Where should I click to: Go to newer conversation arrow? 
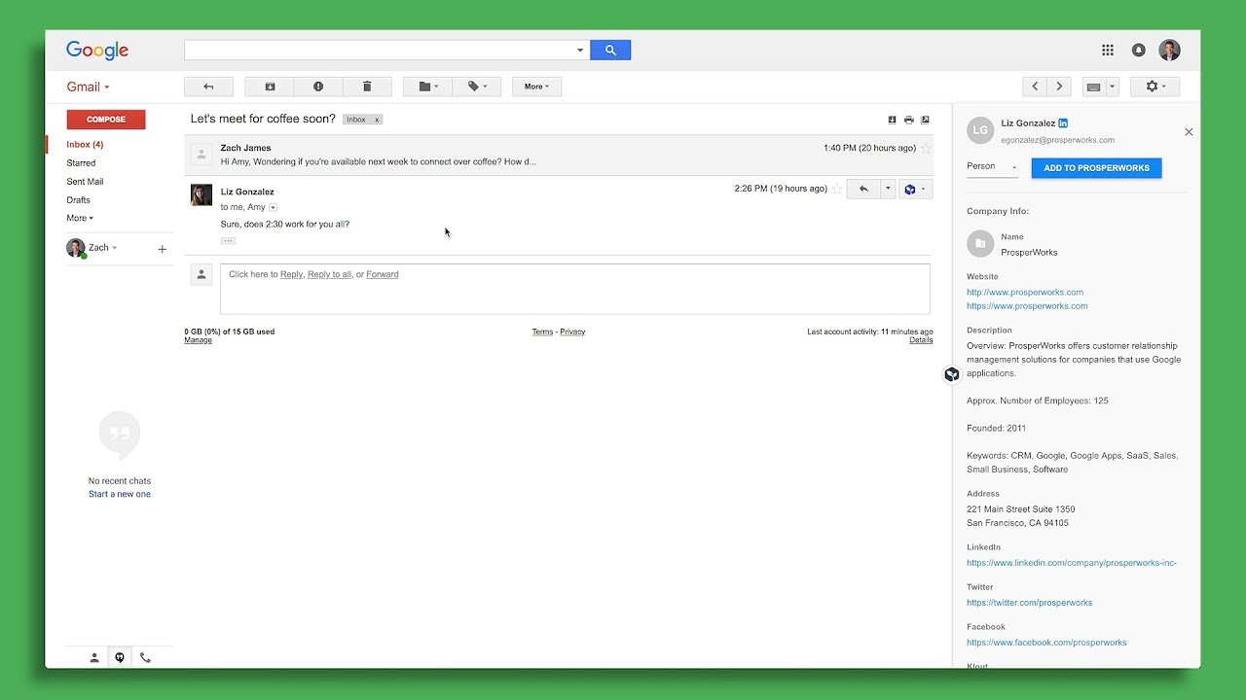click(x=1035, y=87)
